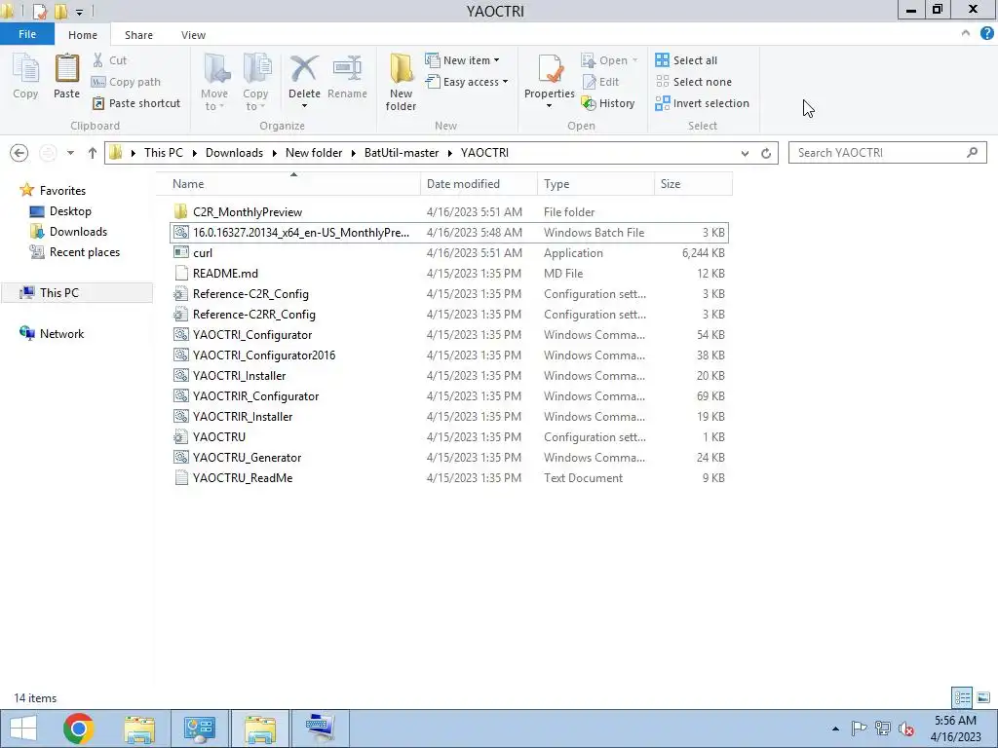Click Select all in ribbon
Viewport: 998px width, 748px height.
[686, 60]
